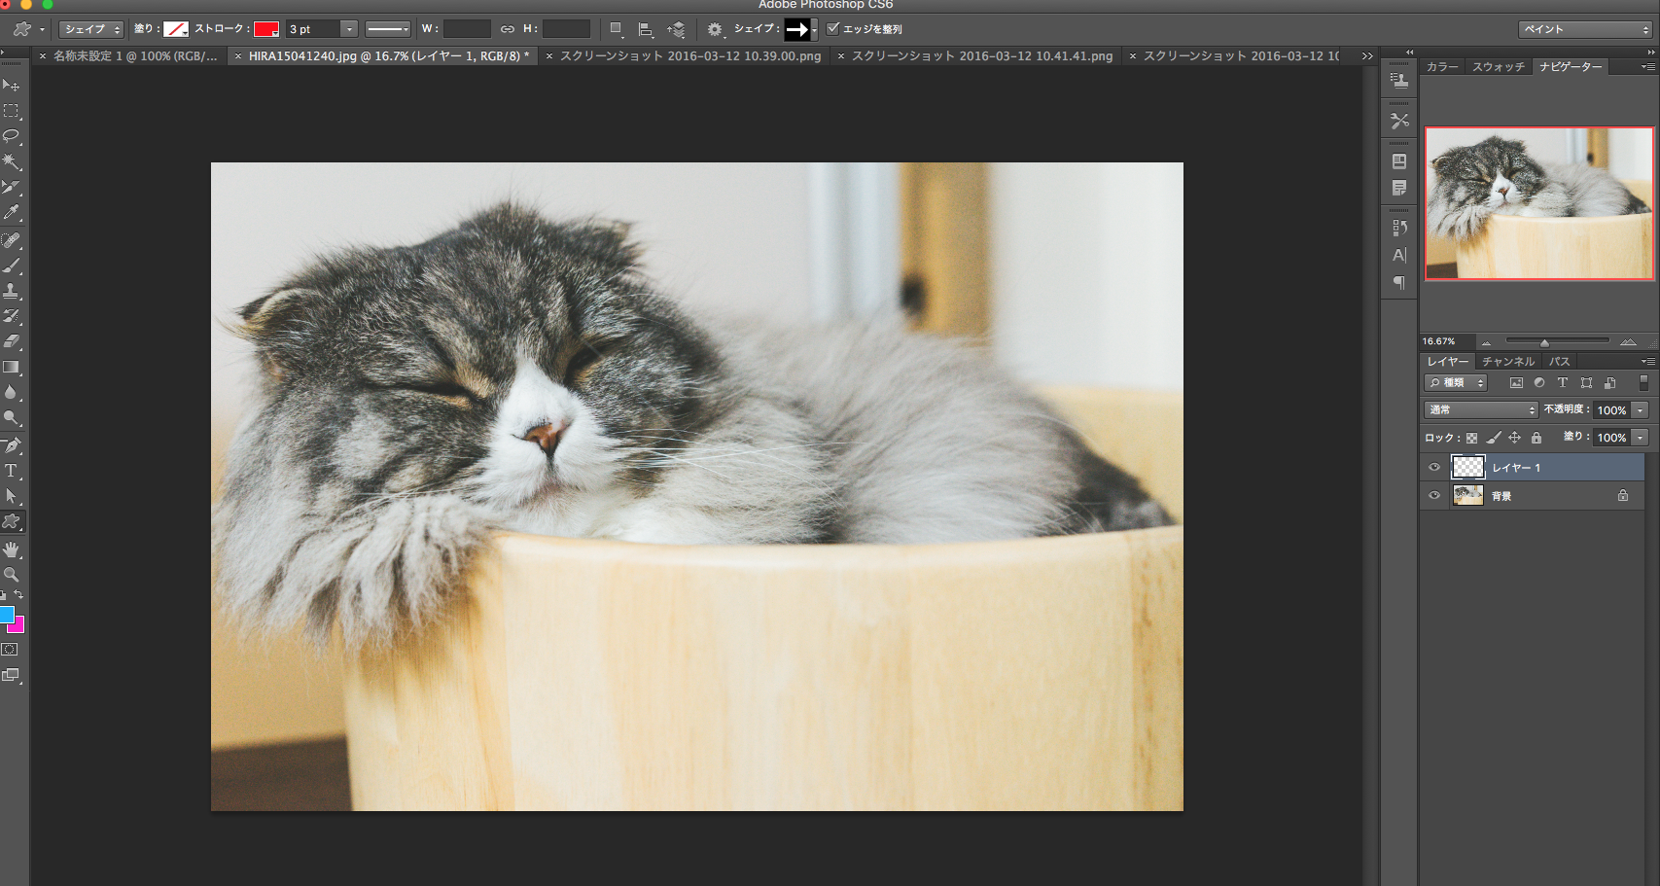Switch to the チャンネル tab
1660x886 pixels.
click(1507, 362)
